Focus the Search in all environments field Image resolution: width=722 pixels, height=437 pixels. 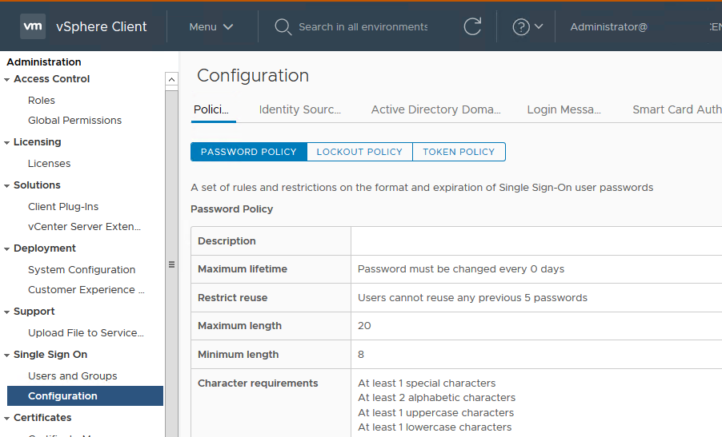(363, 26)
